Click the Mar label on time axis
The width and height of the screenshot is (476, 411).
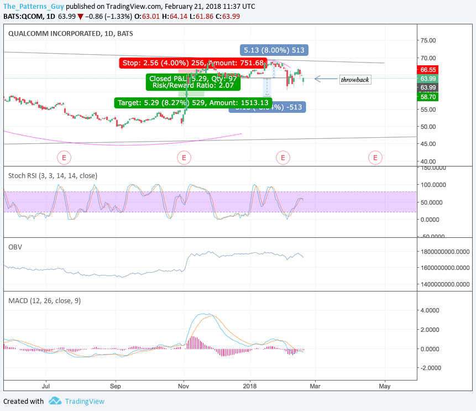coord(315,386)
